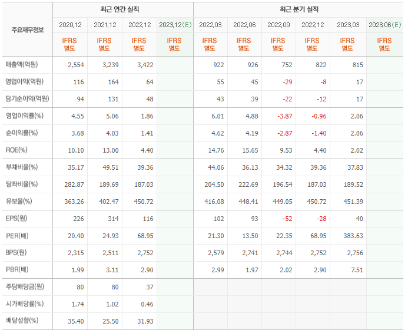This screenshot has width=408, height=333.
Task: Click net margin value -1.40
Action: (x=319, y=133)
